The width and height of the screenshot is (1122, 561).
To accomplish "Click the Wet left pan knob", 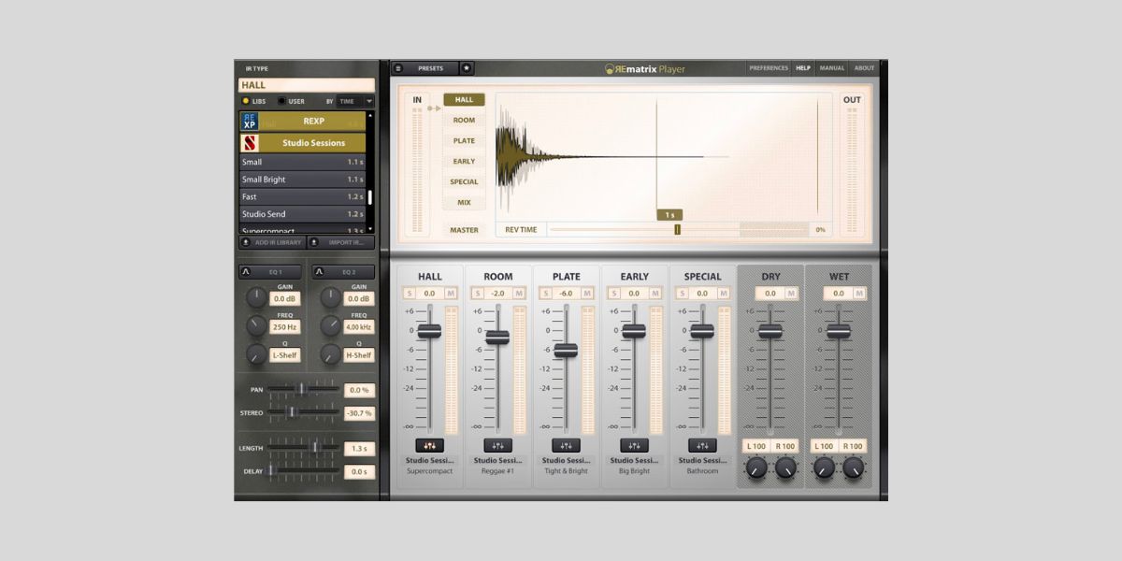I will pos(824,468).
